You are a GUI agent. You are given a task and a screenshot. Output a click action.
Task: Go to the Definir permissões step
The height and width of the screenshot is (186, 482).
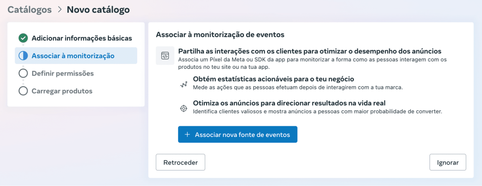tap(63, 73)
